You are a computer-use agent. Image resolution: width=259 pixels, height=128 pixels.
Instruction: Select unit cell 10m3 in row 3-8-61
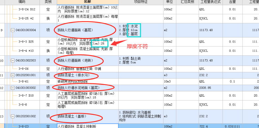point(170,82)
